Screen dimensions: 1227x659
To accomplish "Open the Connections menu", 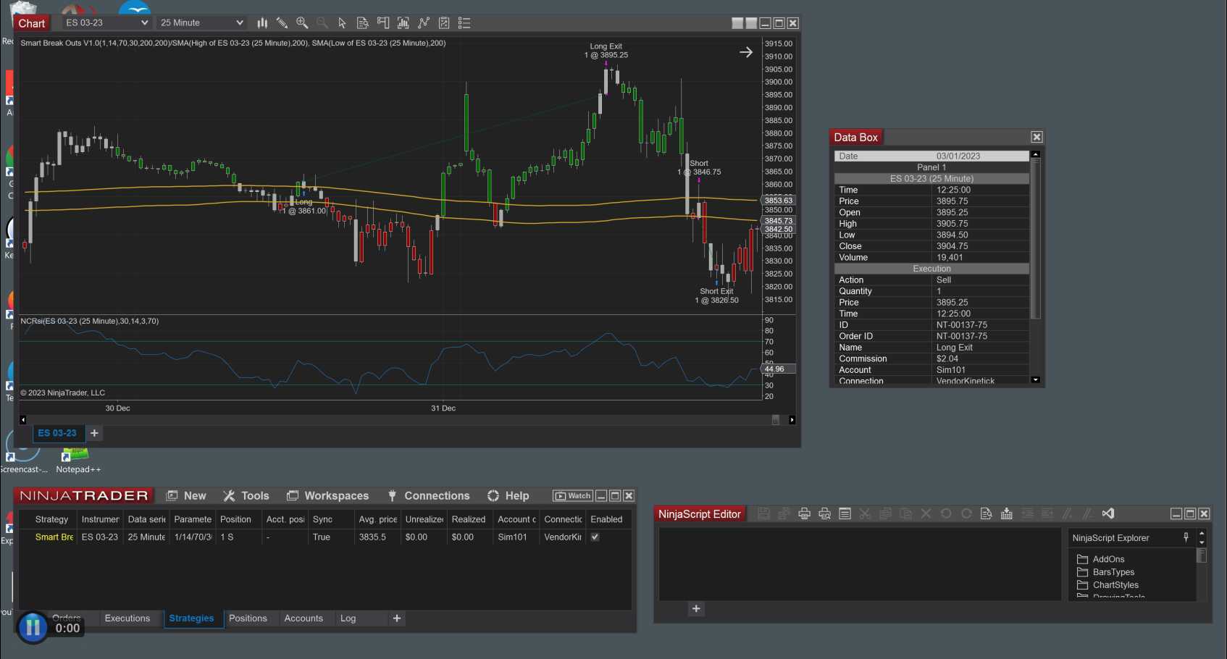I will pos(436,496).
